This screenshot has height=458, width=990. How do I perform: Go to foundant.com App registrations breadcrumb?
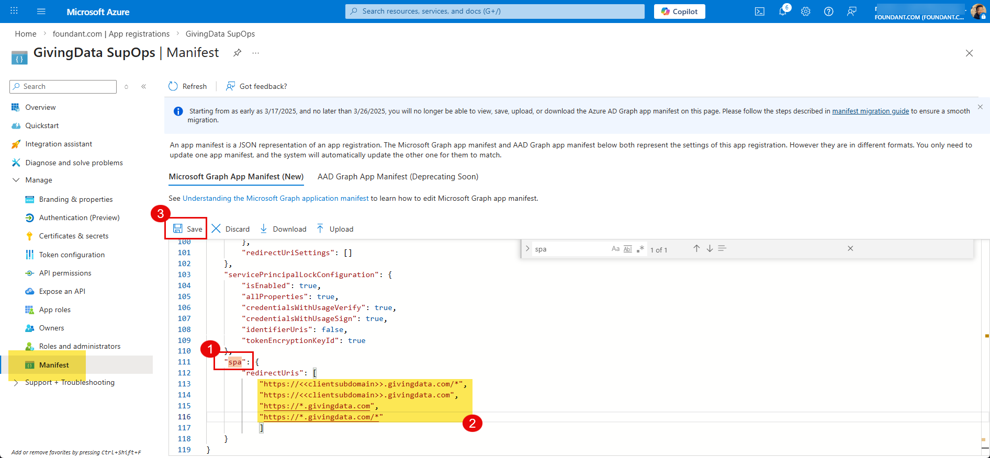click(111, 34)
